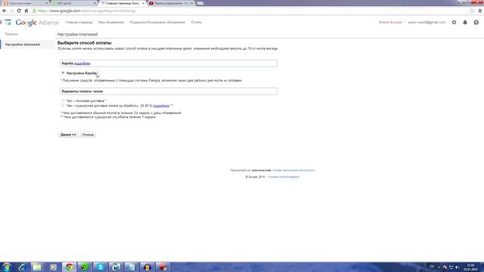
Task: Click the Отмена button
Action: (88, 134)
